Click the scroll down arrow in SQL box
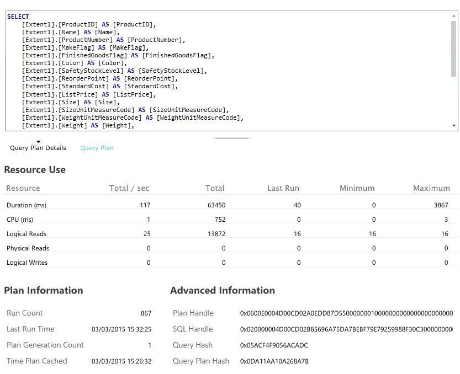This screenshot has width=460, height=374. [454, 126]
